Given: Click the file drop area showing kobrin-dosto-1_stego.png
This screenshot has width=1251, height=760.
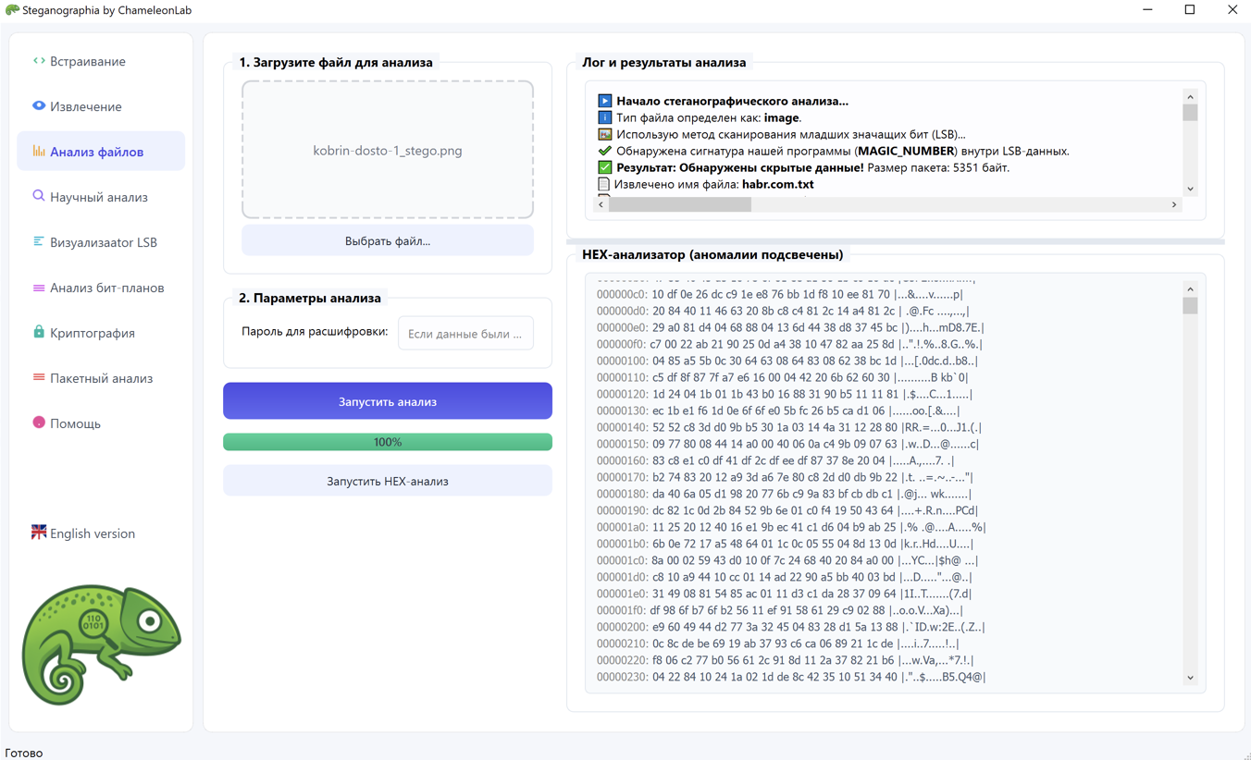Looking at the screenshot, I should (387, 150).
